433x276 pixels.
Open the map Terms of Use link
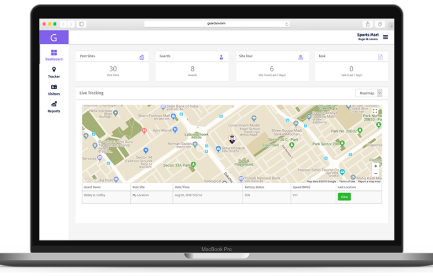(x=347, y=181)
